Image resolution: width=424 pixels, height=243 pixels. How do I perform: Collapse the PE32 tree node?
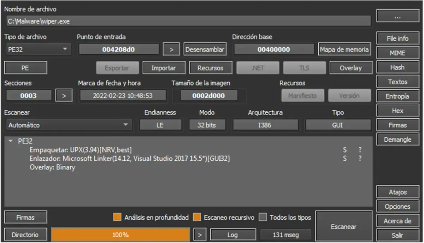tap(11, 141)
